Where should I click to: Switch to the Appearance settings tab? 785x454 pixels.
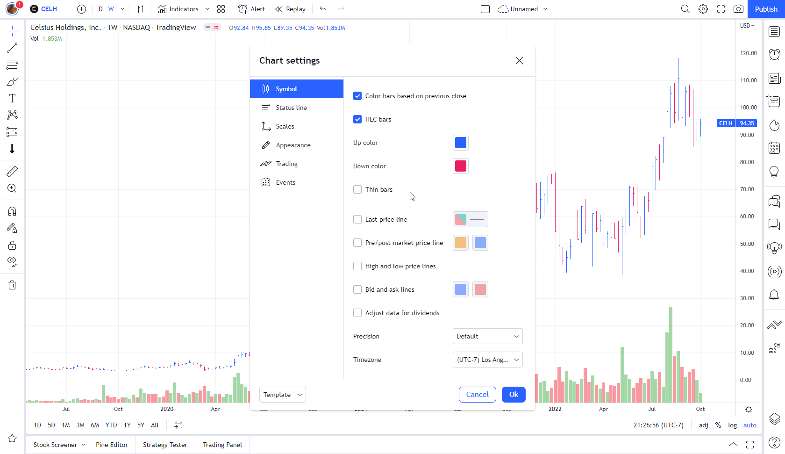(297, 145)
